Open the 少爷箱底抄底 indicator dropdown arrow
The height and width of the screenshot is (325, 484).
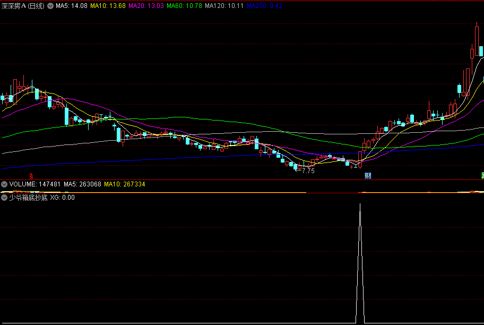[x=4, y=198]
